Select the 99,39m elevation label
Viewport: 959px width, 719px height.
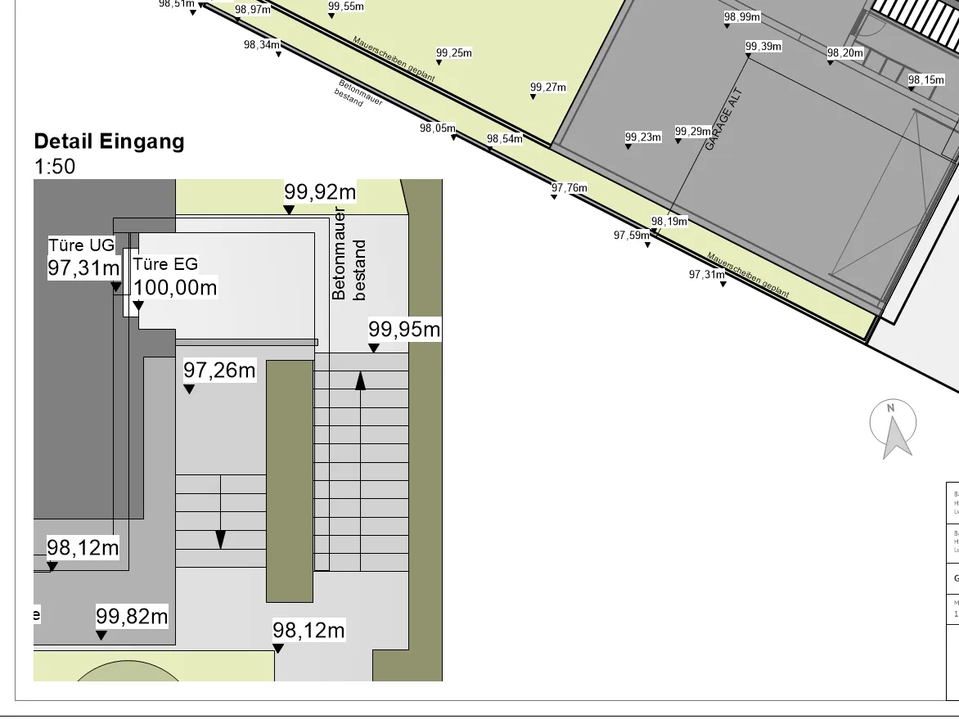tap(763, 47)
